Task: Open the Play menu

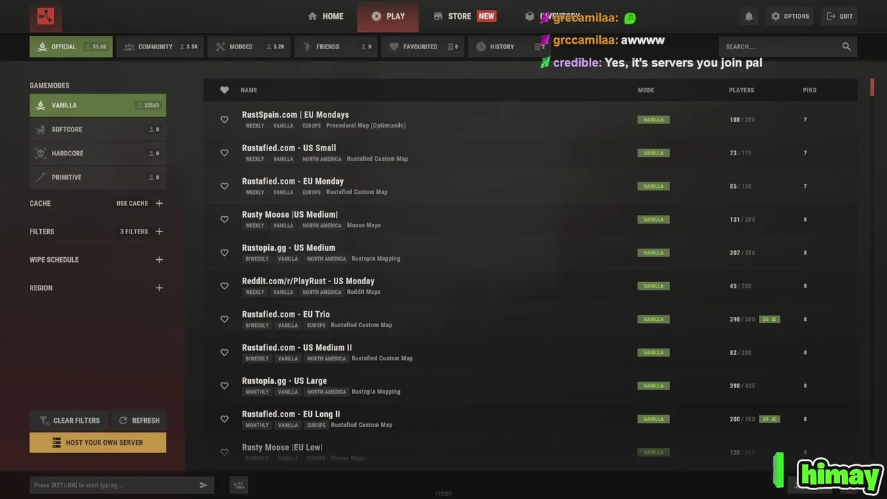Action: (x=388, y=16)
